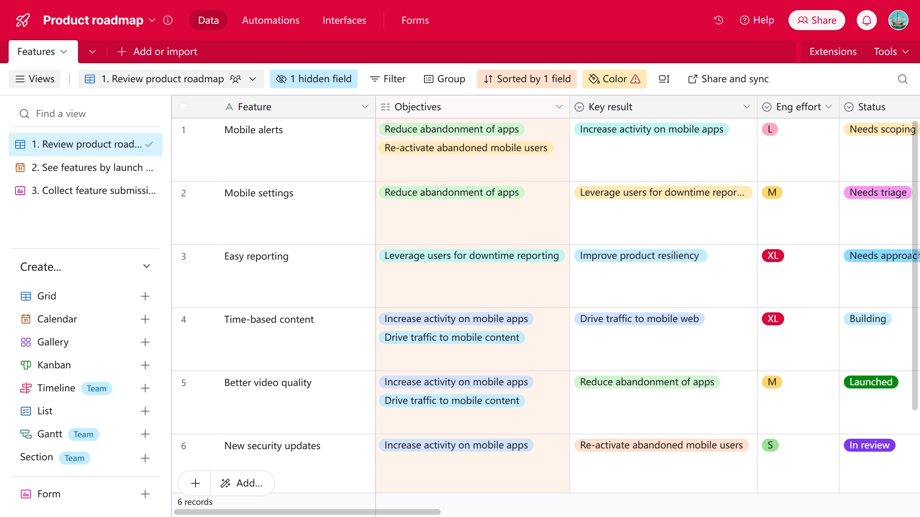Select view 3. Collect feature submissions
The height and width of the screenshot is (517, 920).
coord(86,191)
